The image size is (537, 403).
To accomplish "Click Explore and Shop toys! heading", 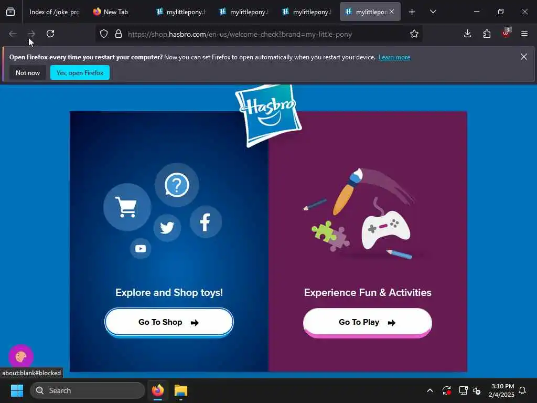I will point(169,293).
